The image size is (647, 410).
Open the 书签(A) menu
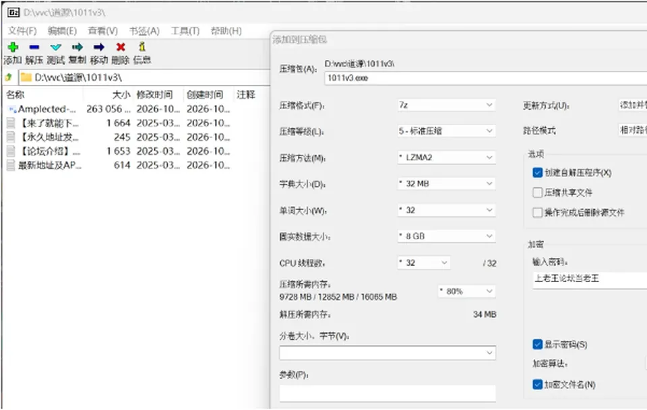tap(144, 31)
